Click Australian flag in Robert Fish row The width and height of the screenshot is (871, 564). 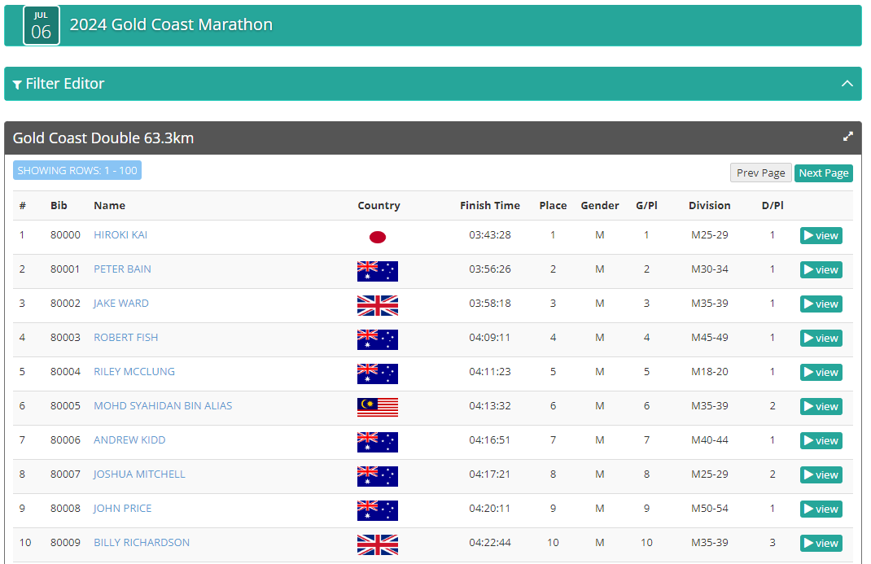click(378, 339)
